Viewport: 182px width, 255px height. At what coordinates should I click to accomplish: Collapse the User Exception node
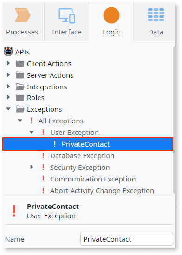[32, 132]
